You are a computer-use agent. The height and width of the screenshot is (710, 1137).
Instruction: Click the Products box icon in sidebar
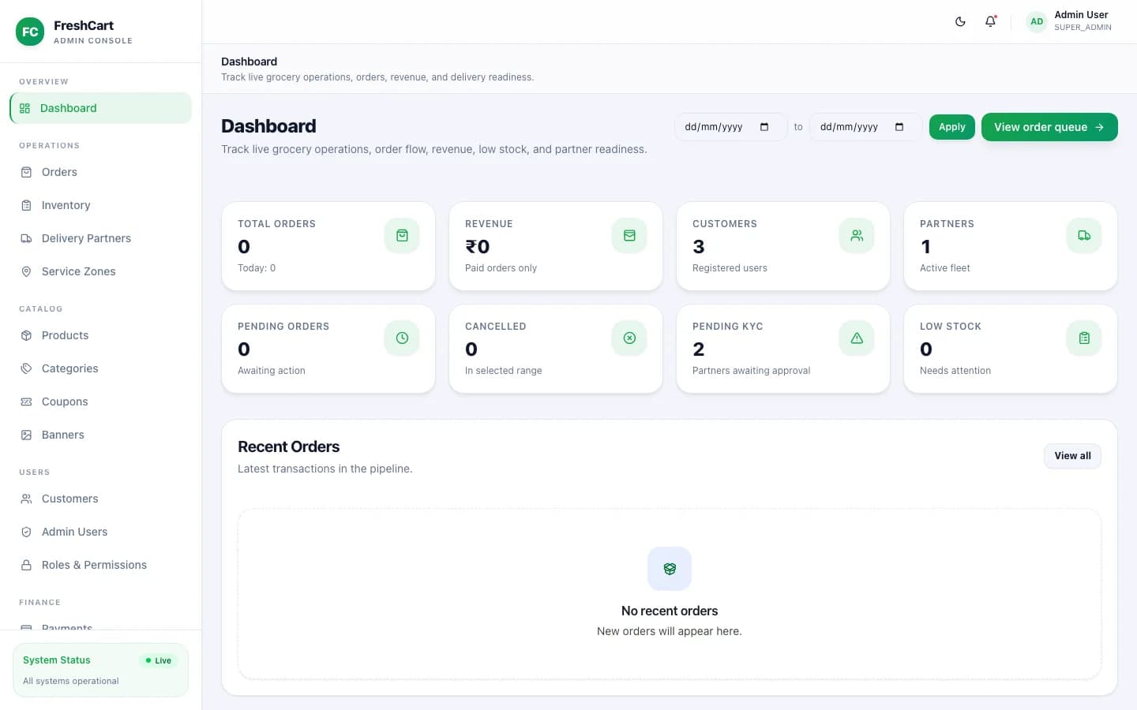(x=26, y=335)
